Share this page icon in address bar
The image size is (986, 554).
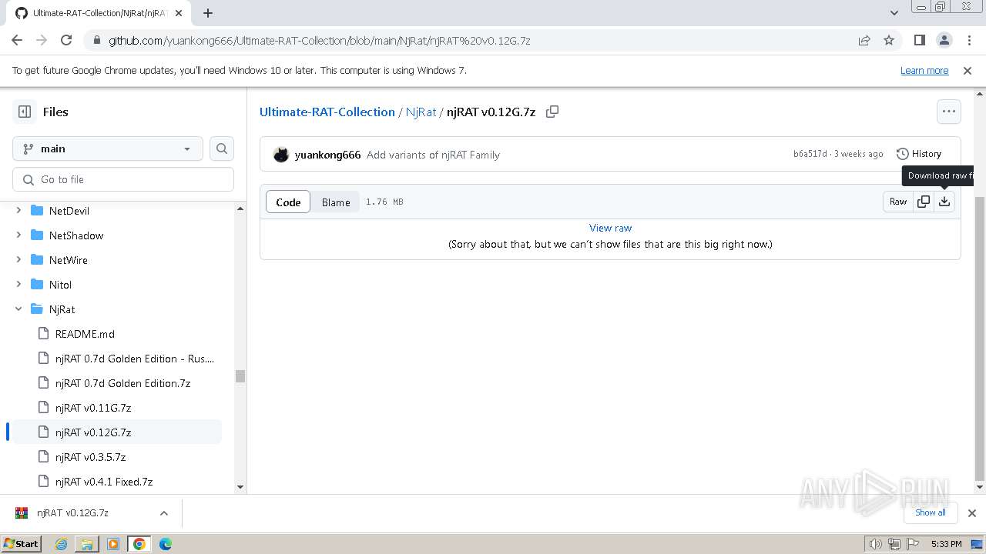[x=864, y=40]
